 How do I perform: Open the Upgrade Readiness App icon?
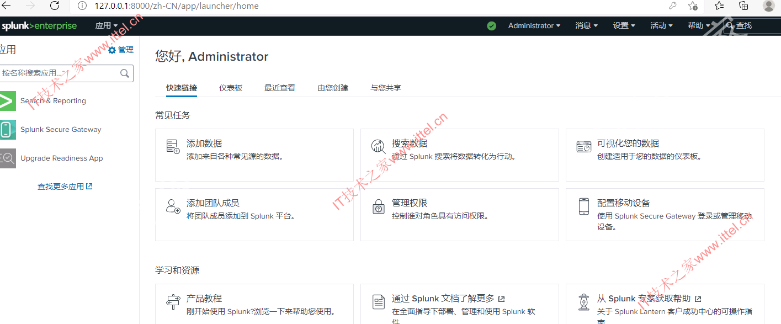[x=8, y=158]
